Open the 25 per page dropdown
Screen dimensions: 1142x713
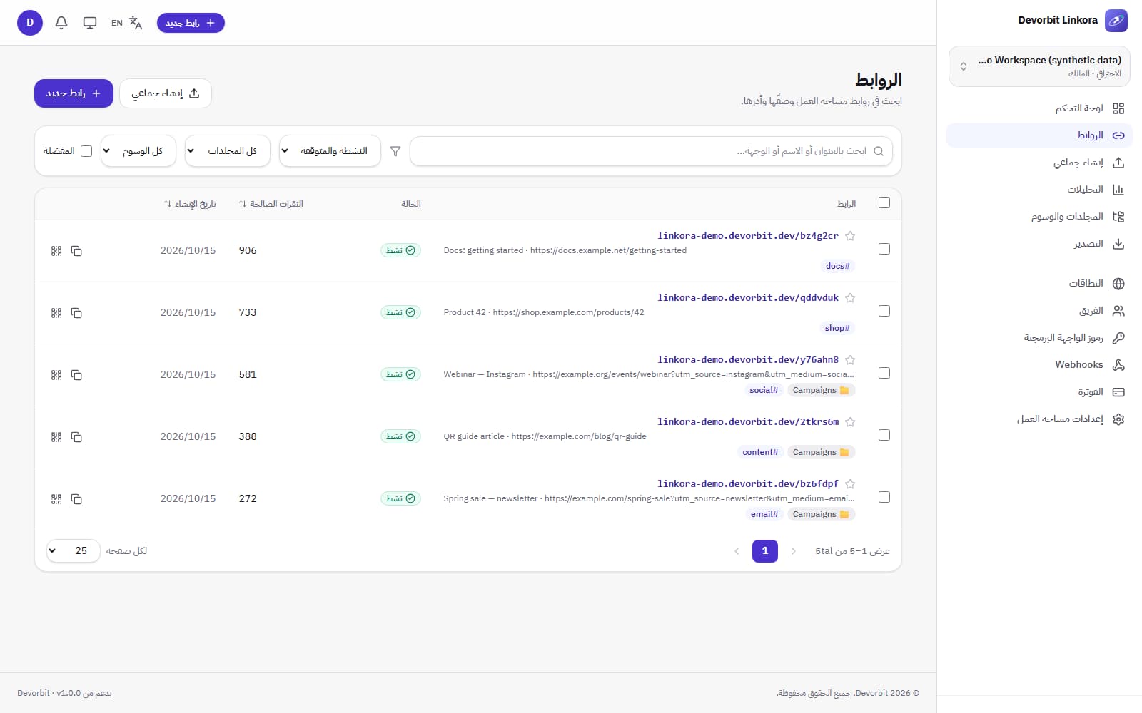click(74, 550)
